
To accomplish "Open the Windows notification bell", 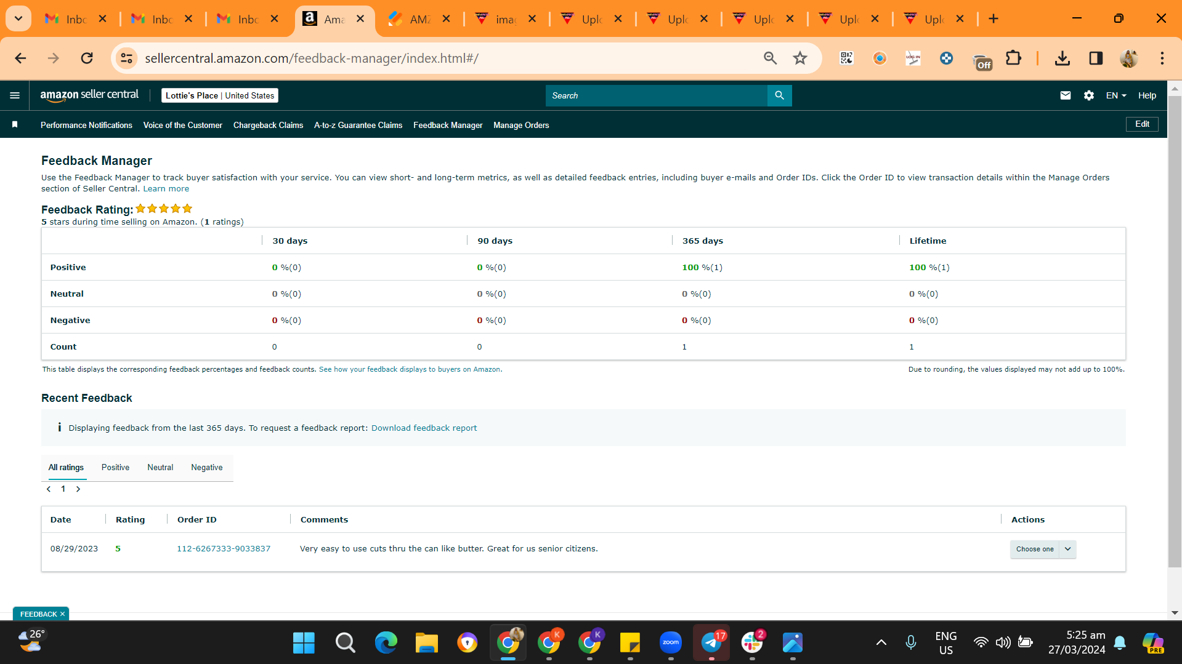I will click(1120, 643).
